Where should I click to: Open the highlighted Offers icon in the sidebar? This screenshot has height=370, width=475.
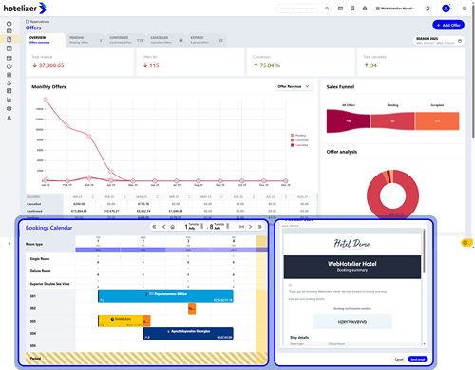click(9, 40)
